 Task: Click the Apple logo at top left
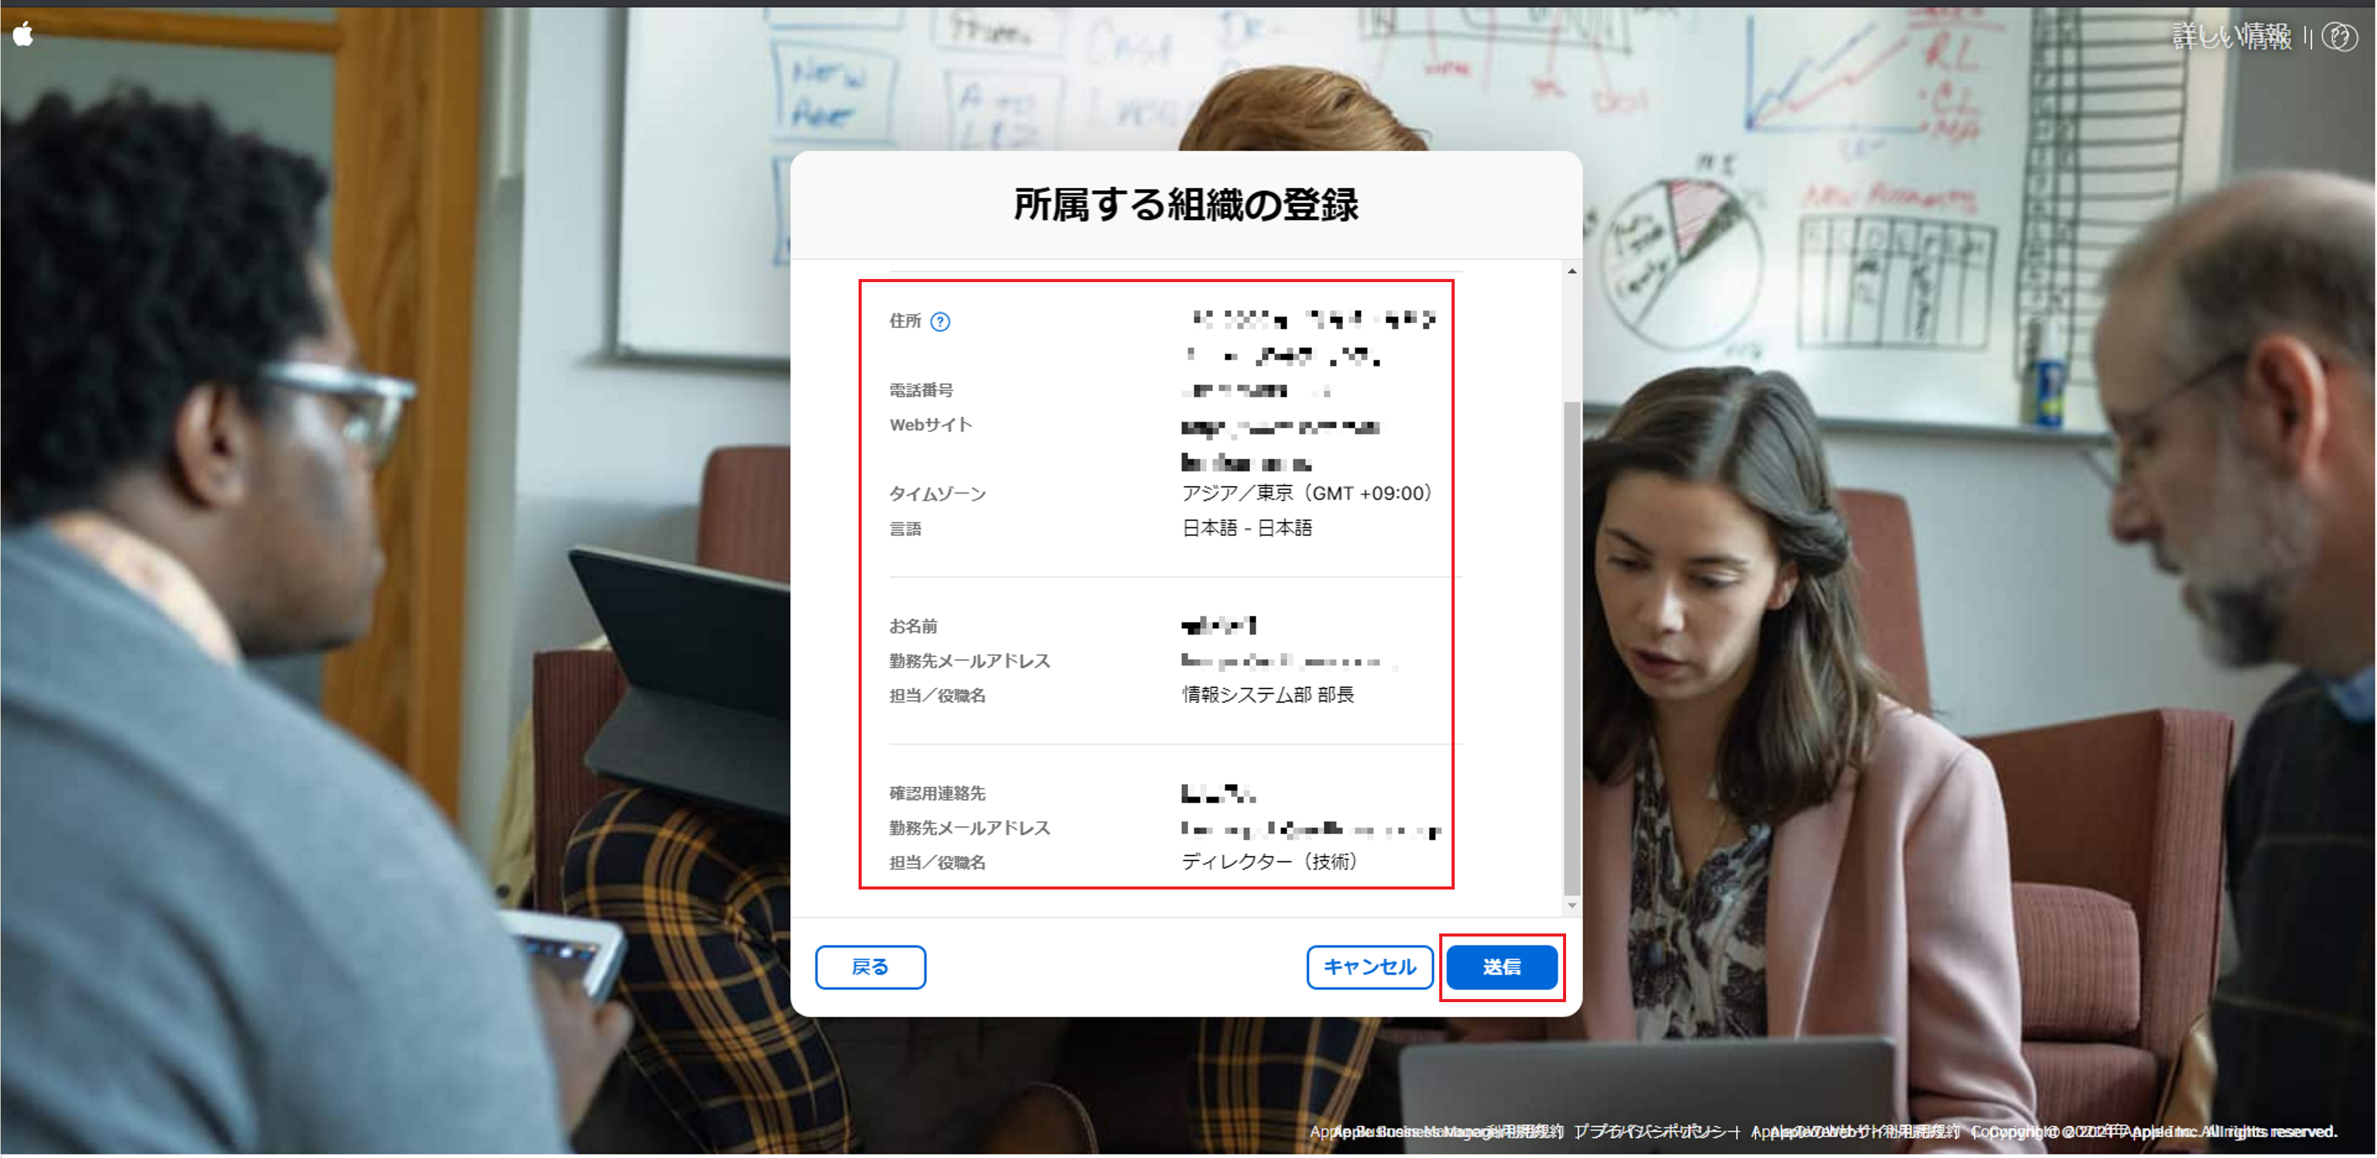click(x=23, y=35)
